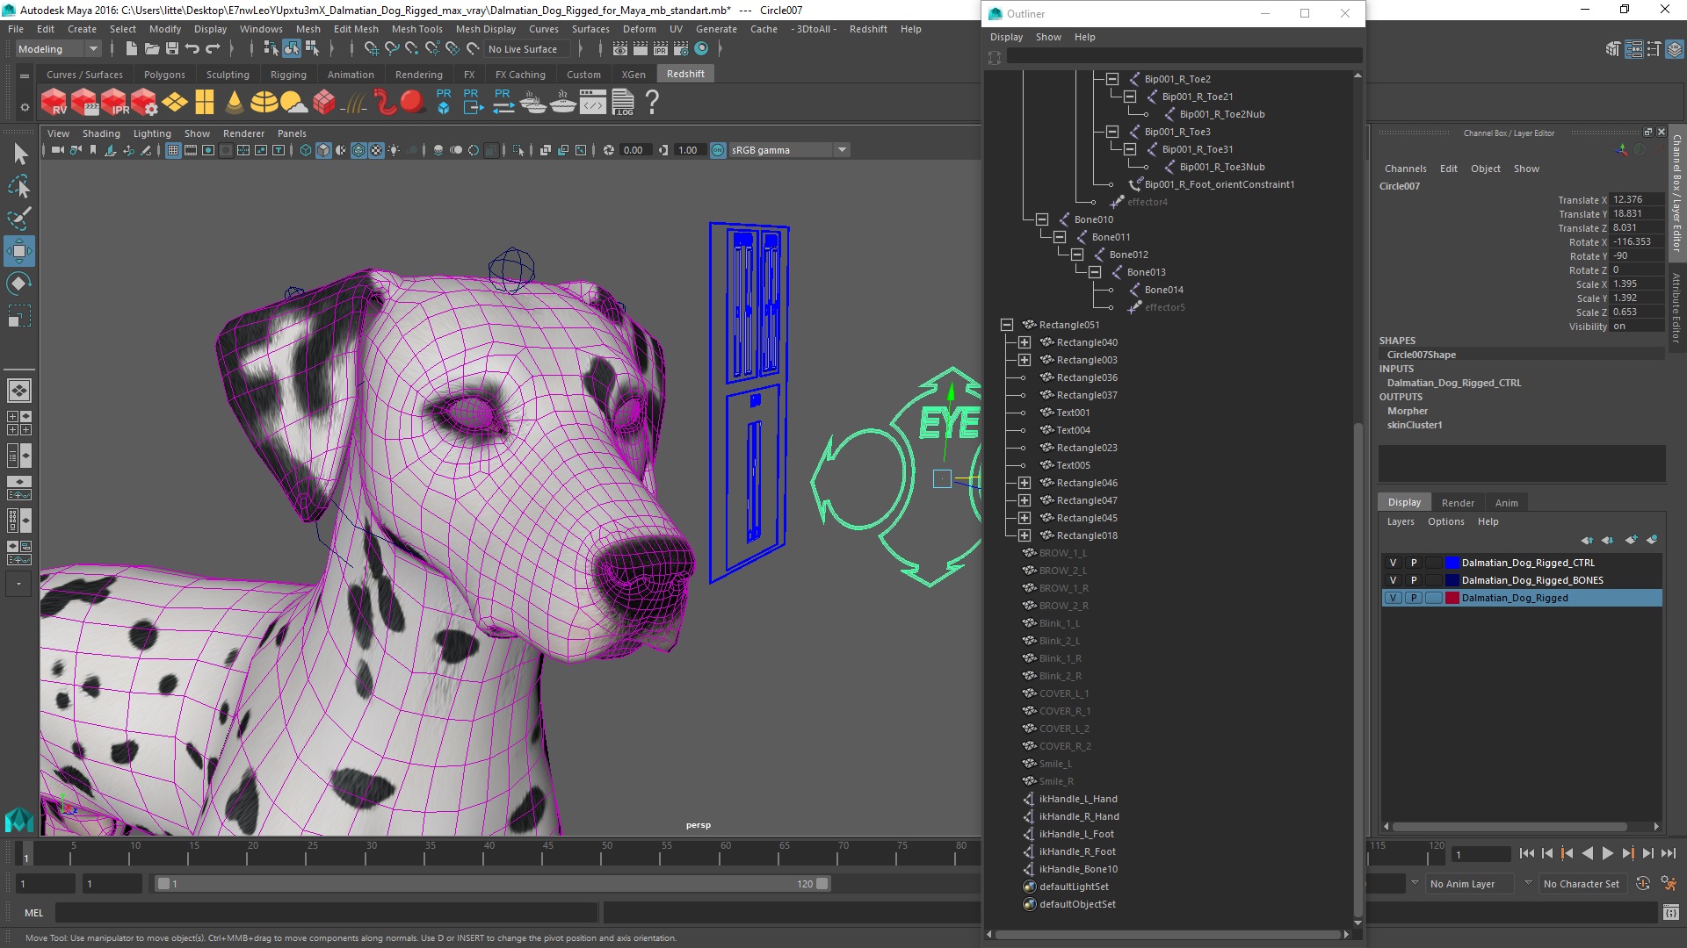Create a Redshift dome light
The width and height of the screenshot is (1687, 948).
click(264, 103)
